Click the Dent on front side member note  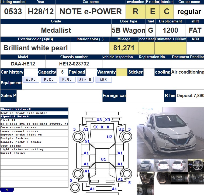coord(34,113)
